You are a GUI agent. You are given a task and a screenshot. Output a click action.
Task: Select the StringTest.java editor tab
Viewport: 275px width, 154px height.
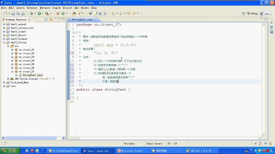(x=82, y=19)
